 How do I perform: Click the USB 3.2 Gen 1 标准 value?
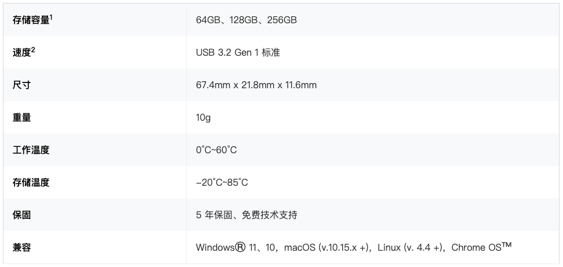point(238,53)
